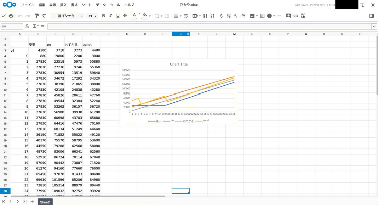Select the Chart Title chart

(x=179, y=91)
